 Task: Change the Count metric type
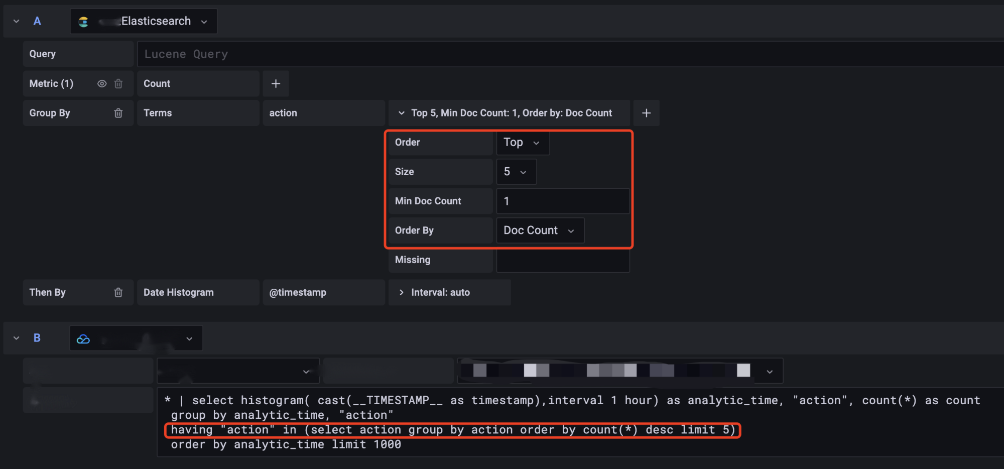[x=198, y=84]
